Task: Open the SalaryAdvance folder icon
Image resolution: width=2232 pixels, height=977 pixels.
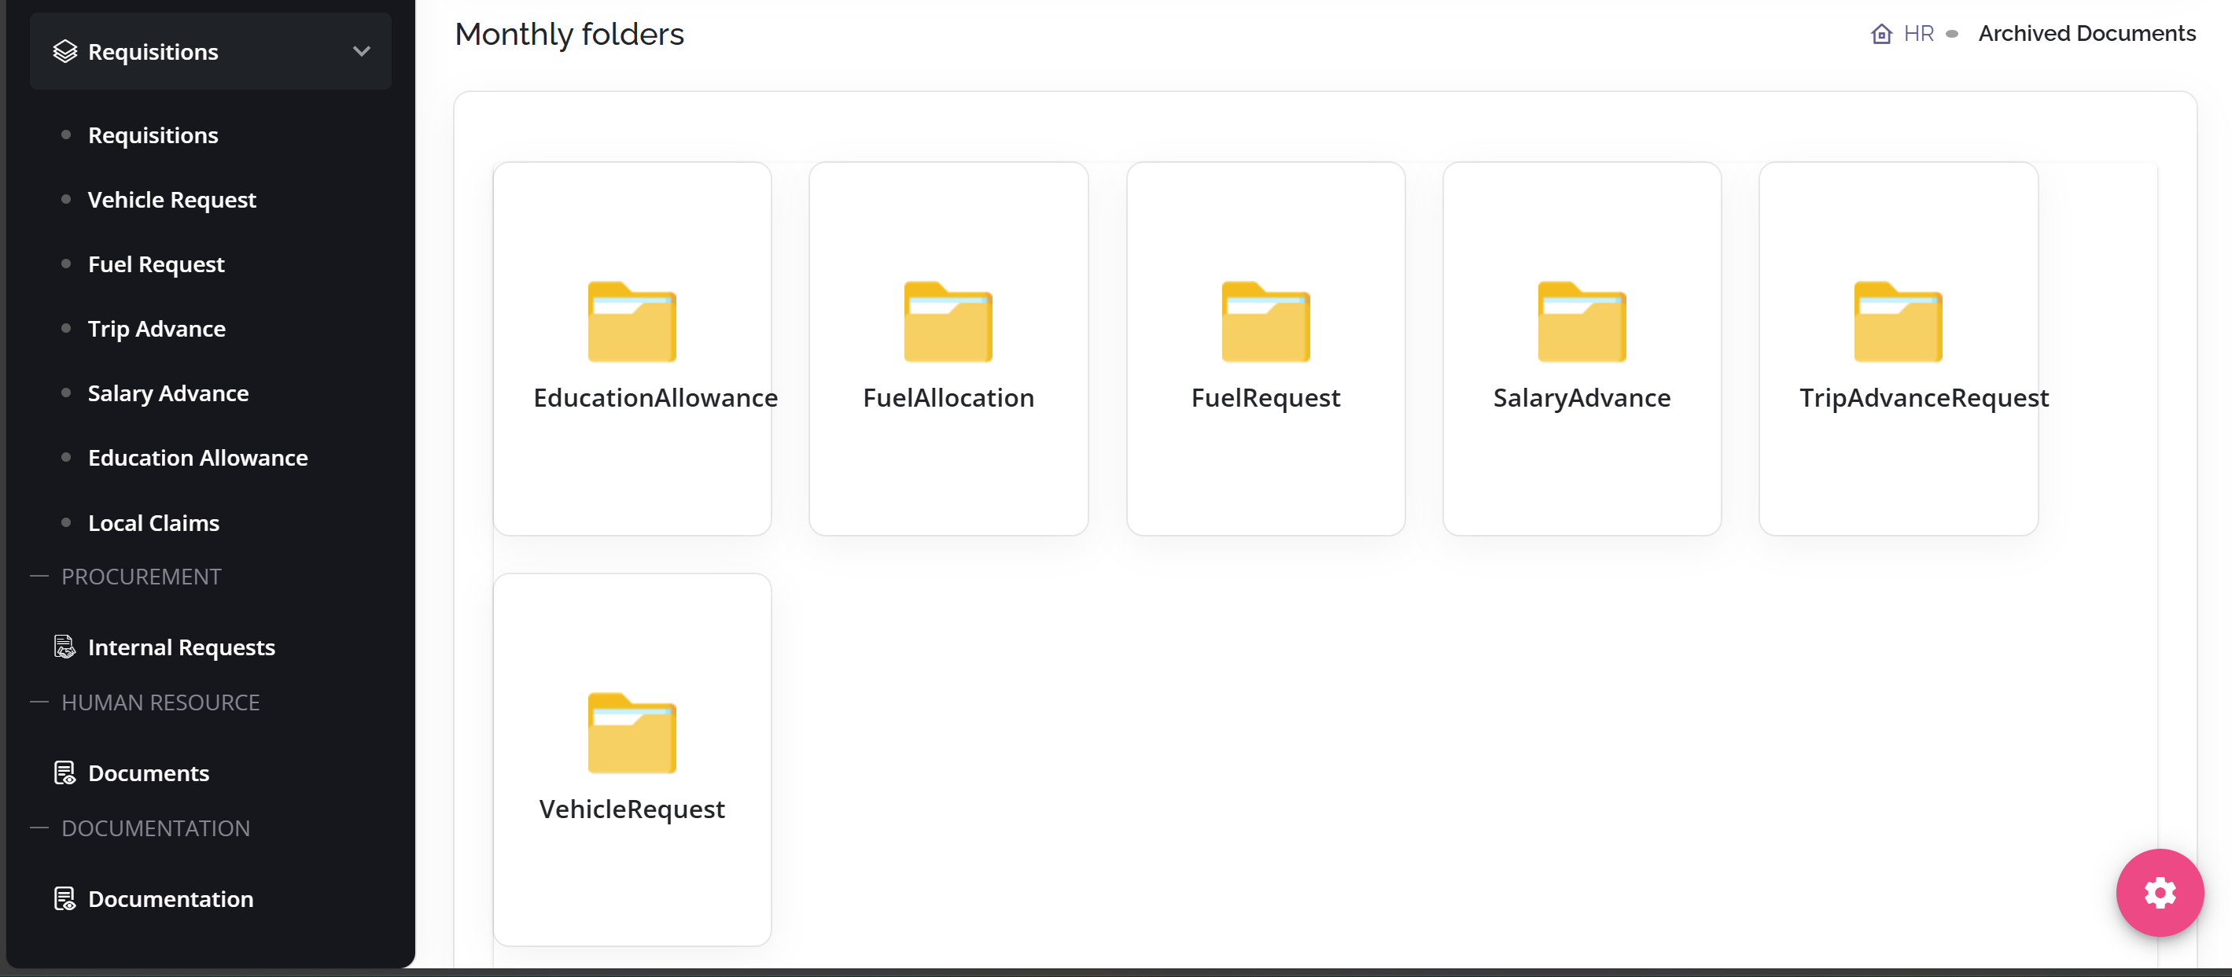Action: click(1582, 322)
